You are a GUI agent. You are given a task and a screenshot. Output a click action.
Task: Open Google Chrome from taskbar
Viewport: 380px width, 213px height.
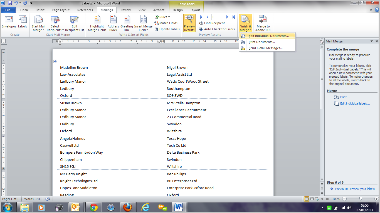point(94,207)
